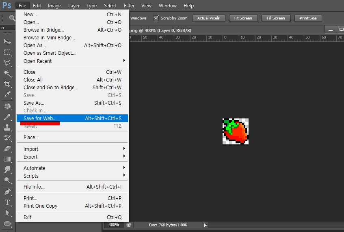Choose File Info entry
The image size is (344, 232).
tap(72, 187)
